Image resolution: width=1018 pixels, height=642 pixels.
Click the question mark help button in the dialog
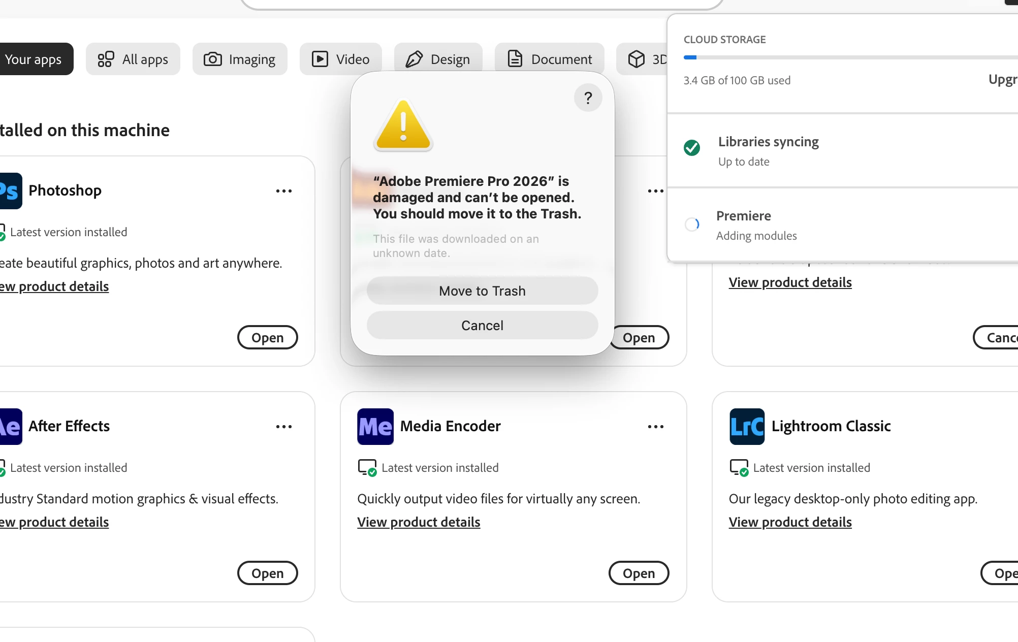tap(588, 98)
